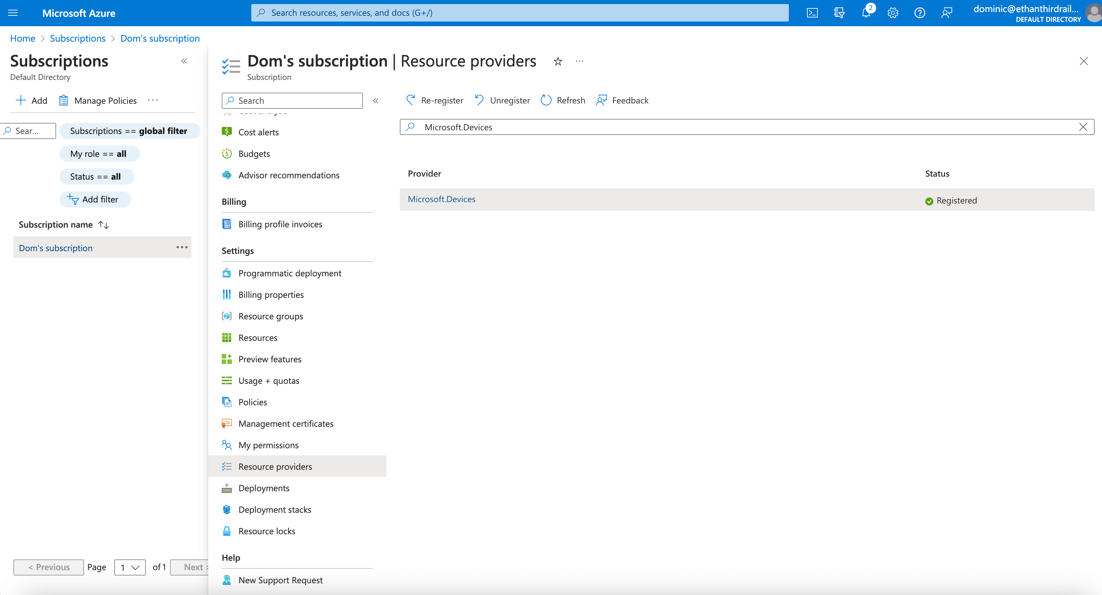Click the provider filter field with Microsoft.Devices
Viewport: 1102px width, 595px height.
pos(747,127)
